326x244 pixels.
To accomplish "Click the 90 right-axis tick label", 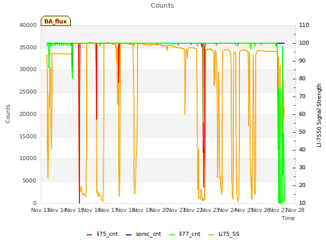I will [302, 61].
